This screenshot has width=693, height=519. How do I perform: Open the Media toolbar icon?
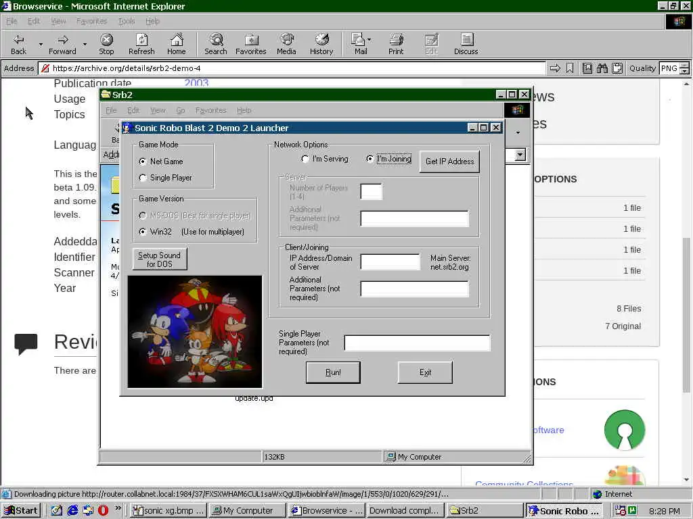pyautogui.click(x=286, y=44)
